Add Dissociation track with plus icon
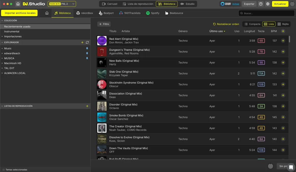 283,95
